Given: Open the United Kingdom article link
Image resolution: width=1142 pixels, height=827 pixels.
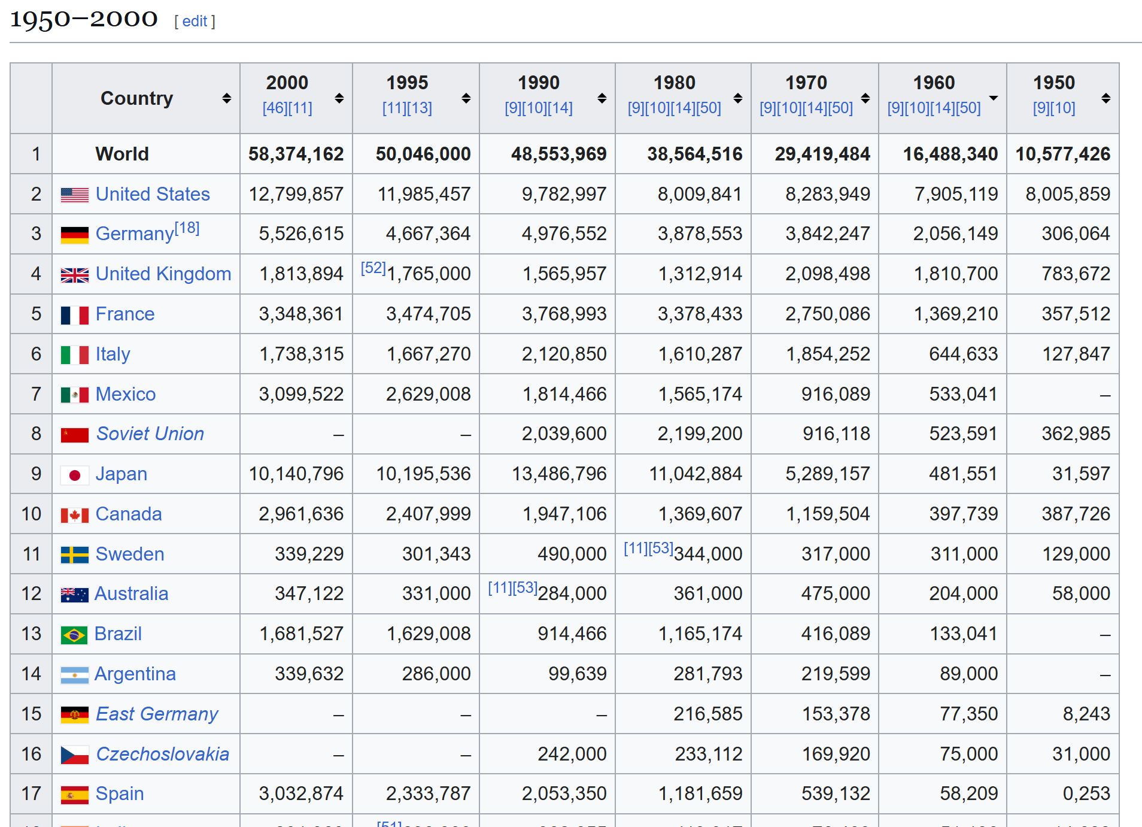Looking at the screenshot, I should (163, 274).
